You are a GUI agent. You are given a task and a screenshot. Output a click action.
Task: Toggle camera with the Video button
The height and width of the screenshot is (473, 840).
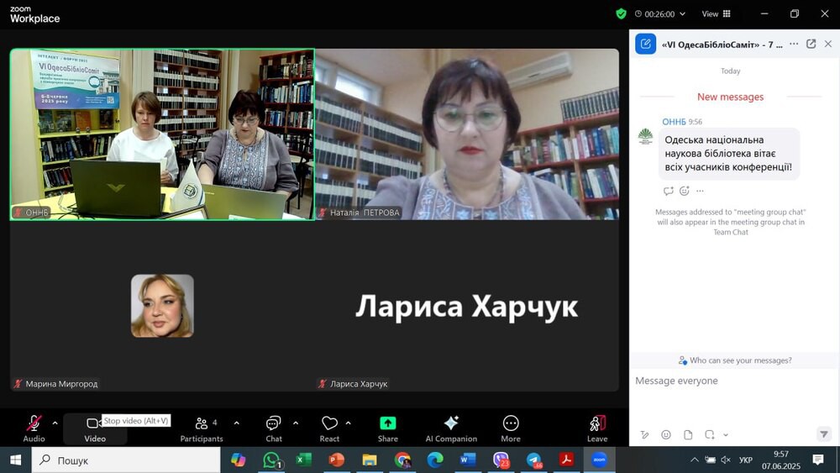94,427
